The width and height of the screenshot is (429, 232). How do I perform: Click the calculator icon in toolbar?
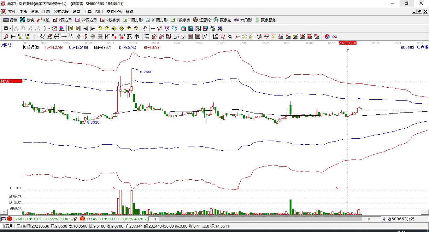[x=191, y=28]
